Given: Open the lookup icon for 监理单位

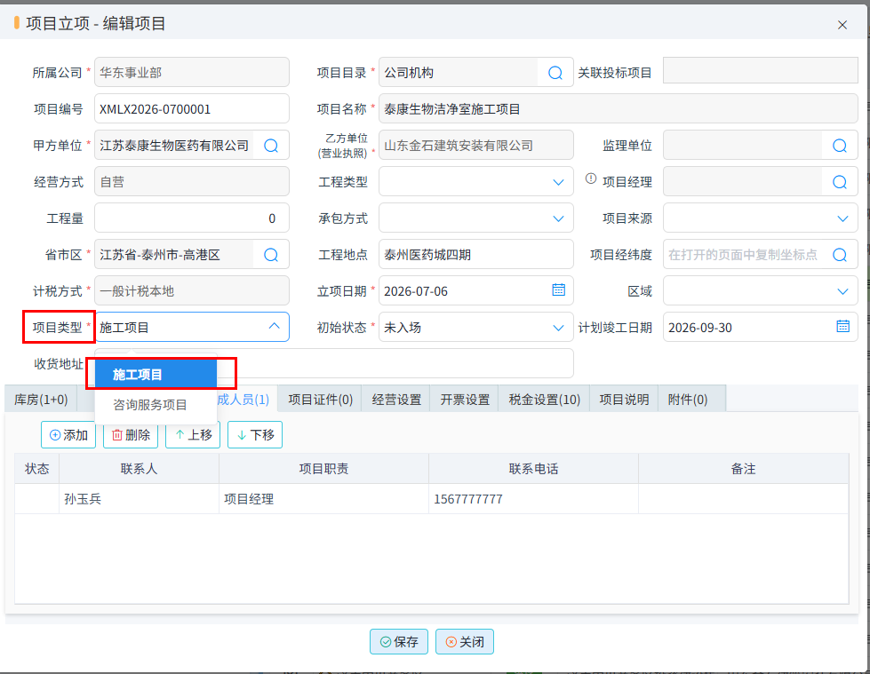Looking at the screenshot, I should pyautogui.click(x=840, y=146).
